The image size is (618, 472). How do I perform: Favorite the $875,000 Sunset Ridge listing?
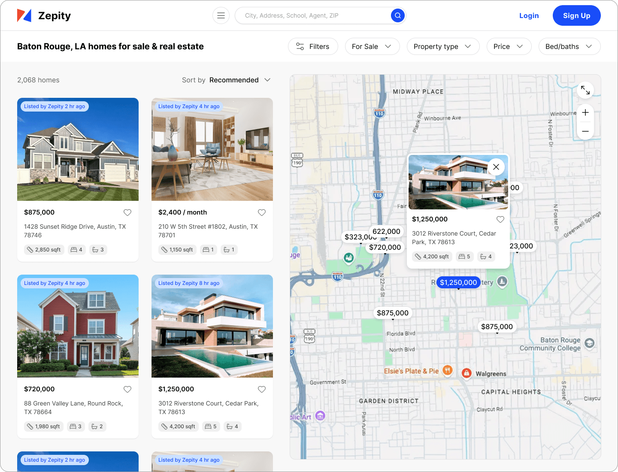pos(127,212)
